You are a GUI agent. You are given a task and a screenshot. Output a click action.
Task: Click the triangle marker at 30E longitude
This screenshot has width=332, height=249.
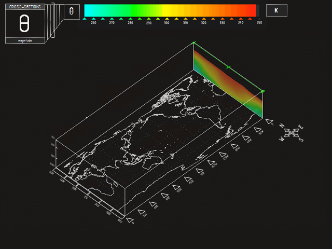[141, 211]
